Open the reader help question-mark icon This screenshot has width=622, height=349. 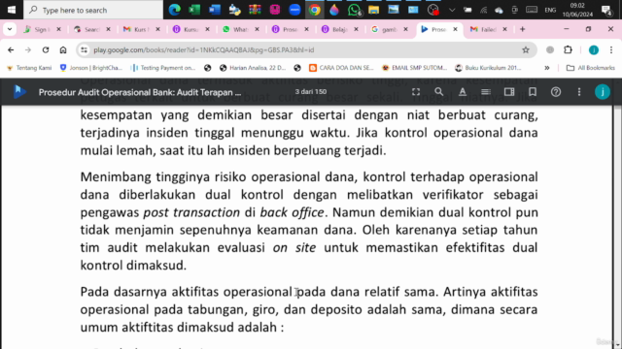point(556,92)
